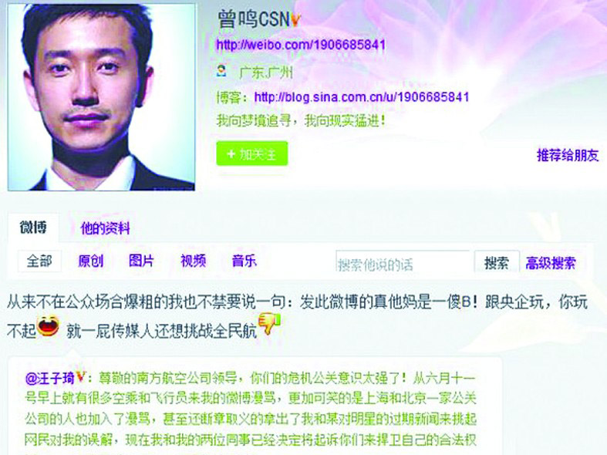Click the laughing emoji in the post

pyautogui.click(x=48, y=326)
